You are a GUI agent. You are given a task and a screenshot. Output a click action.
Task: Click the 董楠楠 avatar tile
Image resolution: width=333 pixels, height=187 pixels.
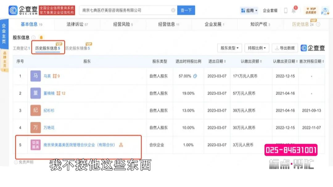click(x=35, y=93)
